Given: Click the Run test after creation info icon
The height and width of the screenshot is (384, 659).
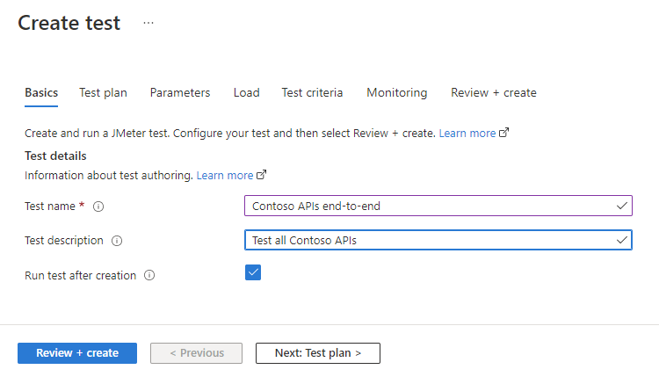Looking at the screenshot, I should click(x=149, y=275).
